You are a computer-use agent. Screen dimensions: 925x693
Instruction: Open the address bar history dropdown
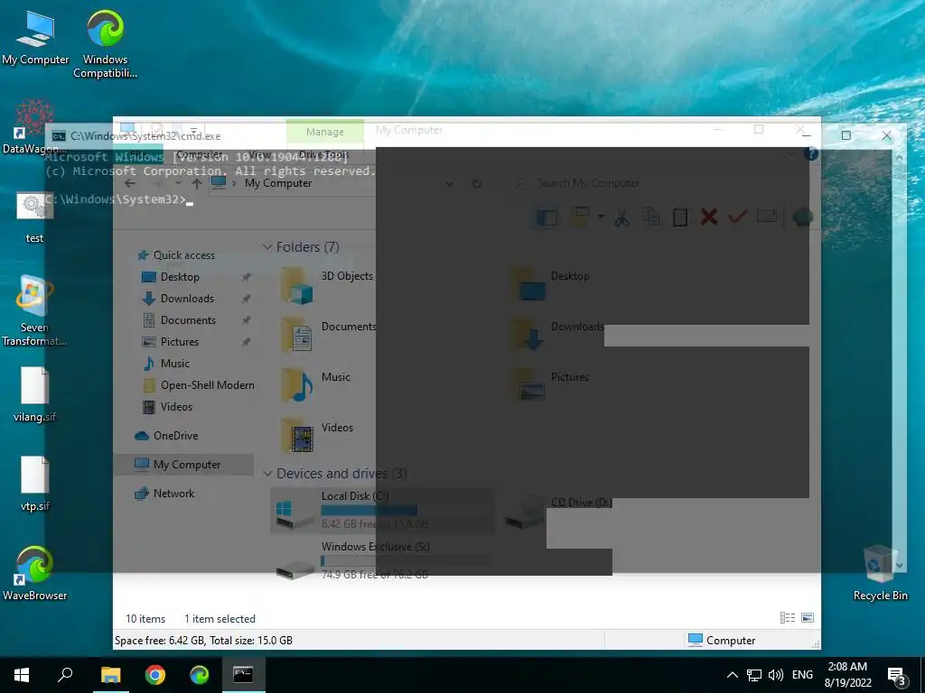point(450,184)
